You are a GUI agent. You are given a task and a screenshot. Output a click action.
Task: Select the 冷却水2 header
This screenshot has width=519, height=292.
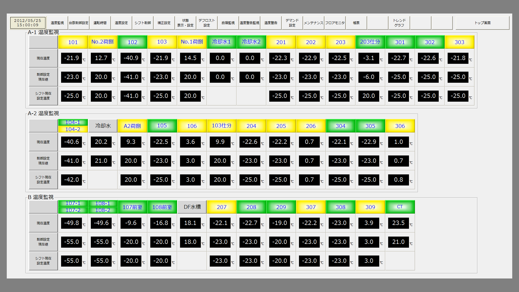pos(251,42)
